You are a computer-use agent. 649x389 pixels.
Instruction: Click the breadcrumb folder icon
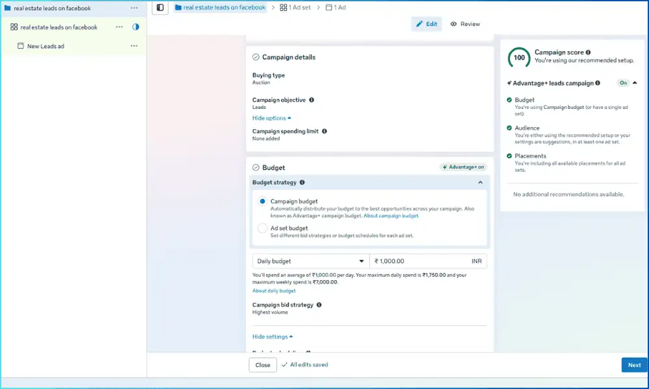pyautogui.click(x=178, y=7)
